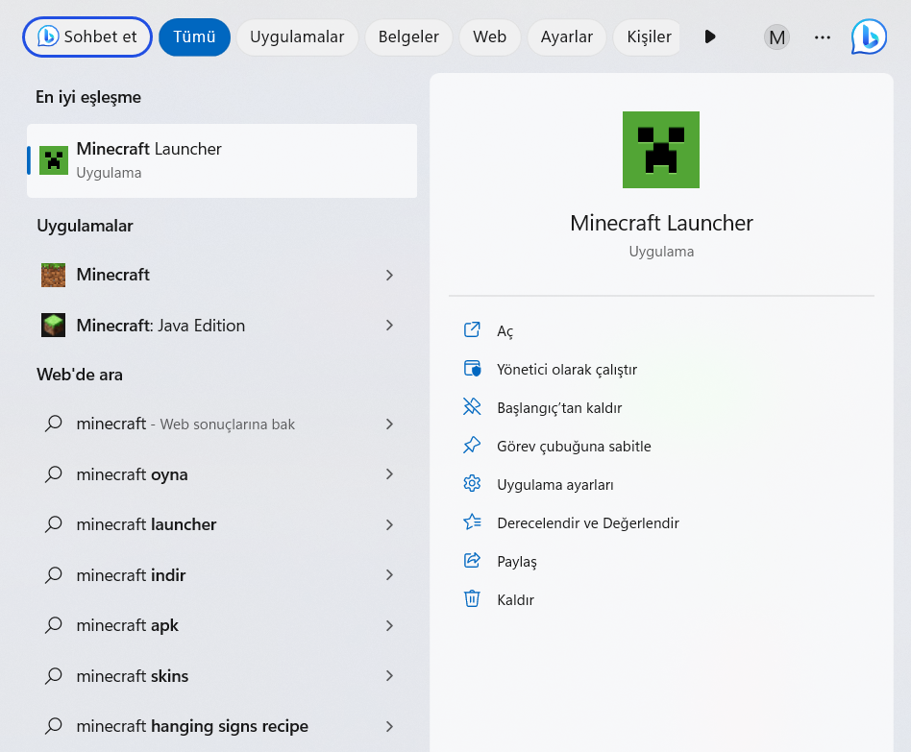Choose Başlangıç'tan kaldır
Image resolution: width=911 pixels, height=752 pixels.
click(559, 407)
